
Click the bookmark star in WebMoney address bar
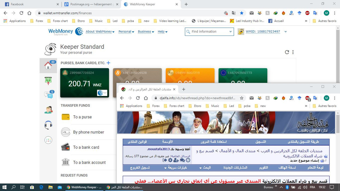tap(242, 13)
